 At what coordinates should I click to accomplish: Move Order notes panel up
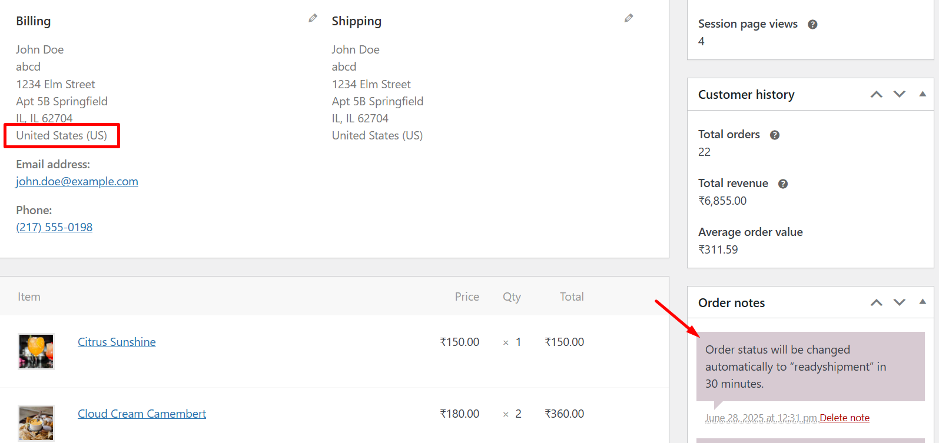(877, 302)
